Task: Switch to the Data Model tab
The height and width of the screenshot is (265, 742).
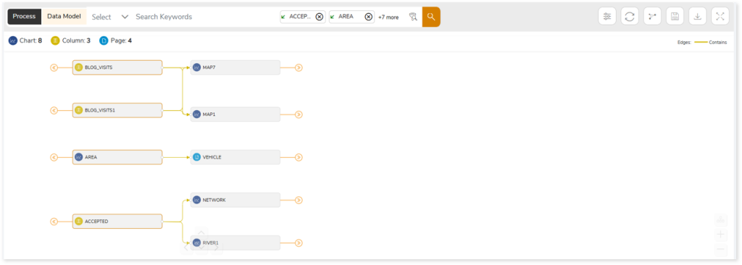Action: click(64, 17)
